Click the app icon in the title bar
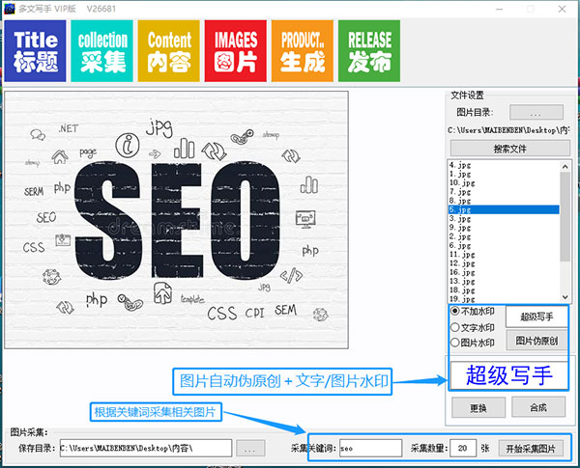580x468 pixels. [9, 9]
